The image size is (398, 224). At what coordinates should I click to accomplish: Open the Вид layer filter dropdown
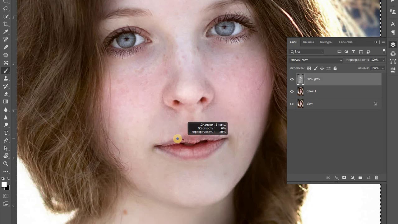(307, 52)
